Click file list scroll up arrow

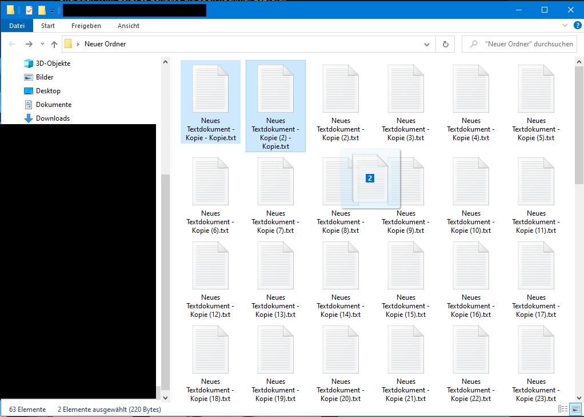[x=579, y=62]
